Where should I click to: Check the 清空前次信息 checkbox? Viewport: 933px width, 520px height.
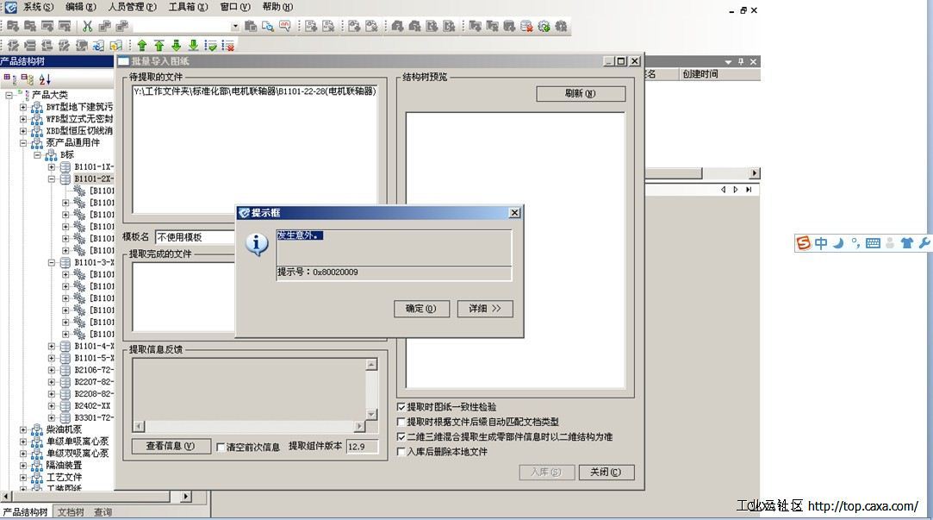coord(221,447)
